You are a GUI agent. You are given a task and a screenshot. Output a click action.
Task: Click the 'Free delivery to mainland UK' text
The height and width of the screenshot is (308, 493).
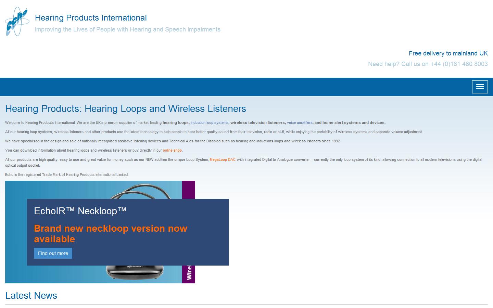[448, 53]
